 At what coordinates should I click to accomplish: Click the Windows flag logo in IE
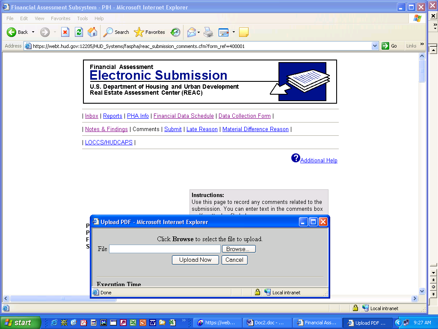pyautogui.click(x=417, y=18)
